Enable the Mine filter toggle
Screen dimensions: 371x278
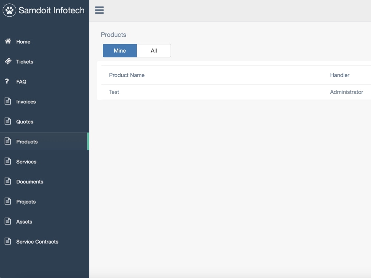pyautogui.click(x=119, y=50)
